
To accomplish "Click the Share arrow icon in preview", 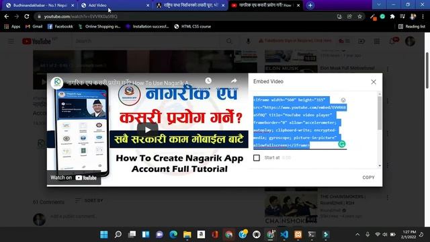I will pos(234,81).
